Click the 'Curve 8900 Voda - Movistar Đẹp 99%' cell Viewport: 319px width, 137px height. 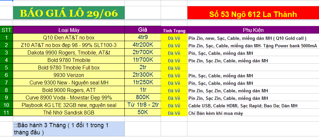pyautogui.click(x=69, y=98)
